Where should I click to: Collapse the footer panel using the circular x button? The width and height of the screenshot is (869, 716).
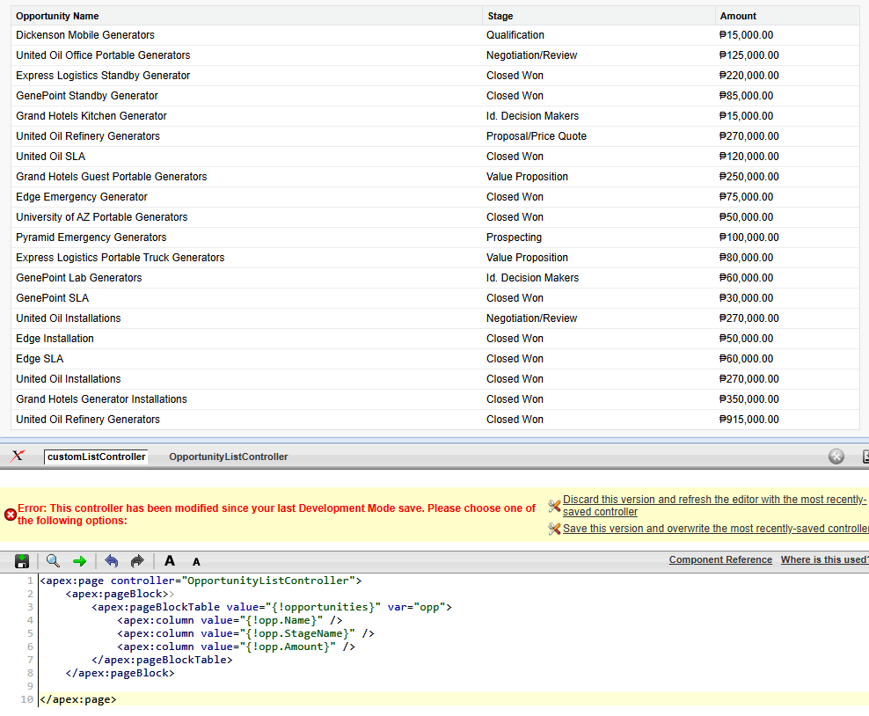(x=836, y=456)
